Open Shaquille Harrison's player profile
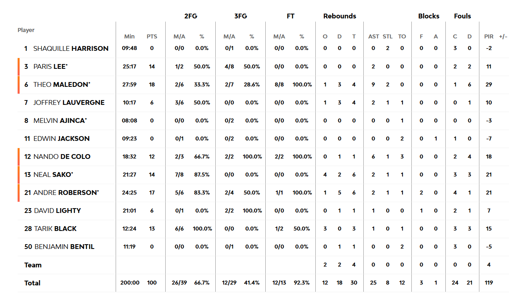Viewport: 509px width, 301px height. click(71, 48)
